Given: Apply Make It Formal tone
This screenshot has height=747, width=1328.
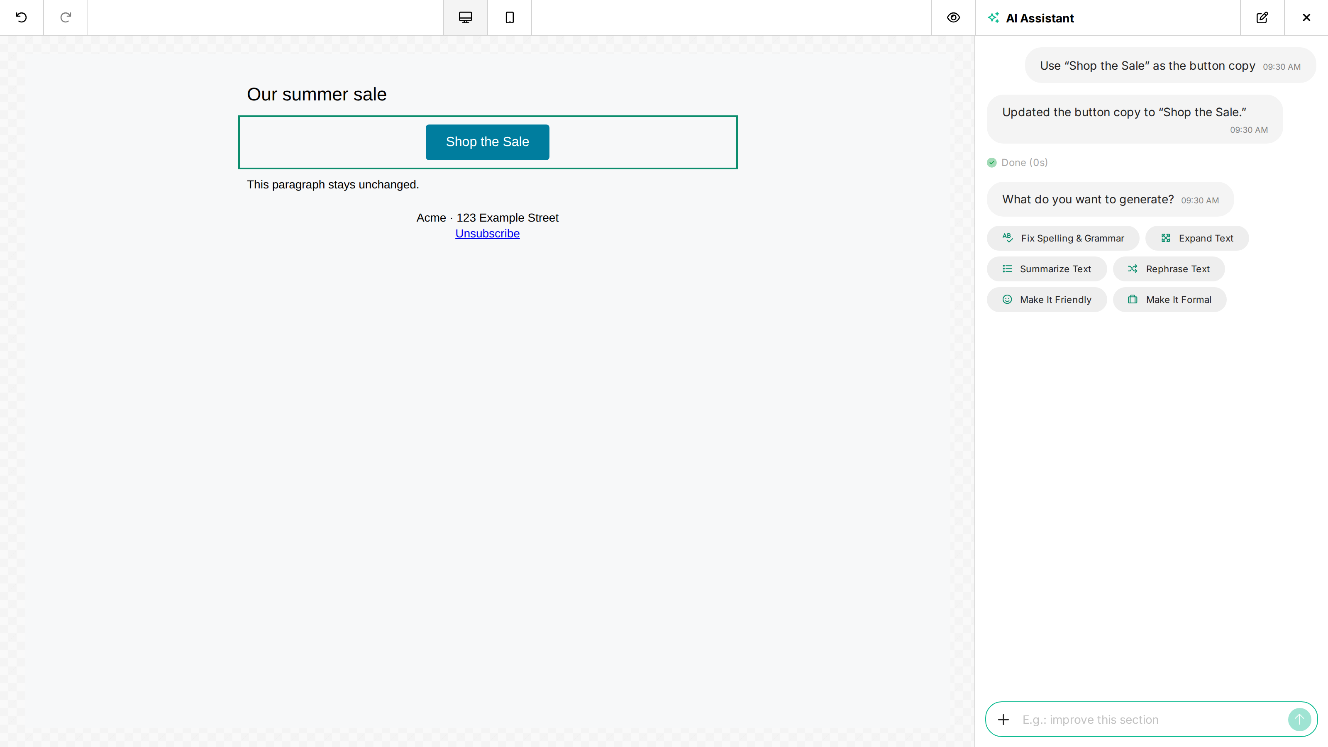Looking at the screenshot, I should click(x=1169, y=300).
